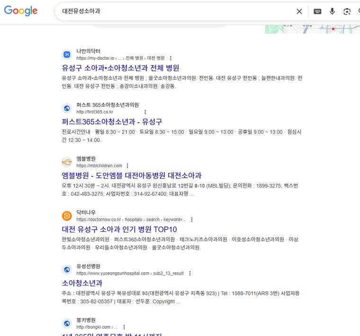Click 봉키병원 site name text

tap(86, 320)
